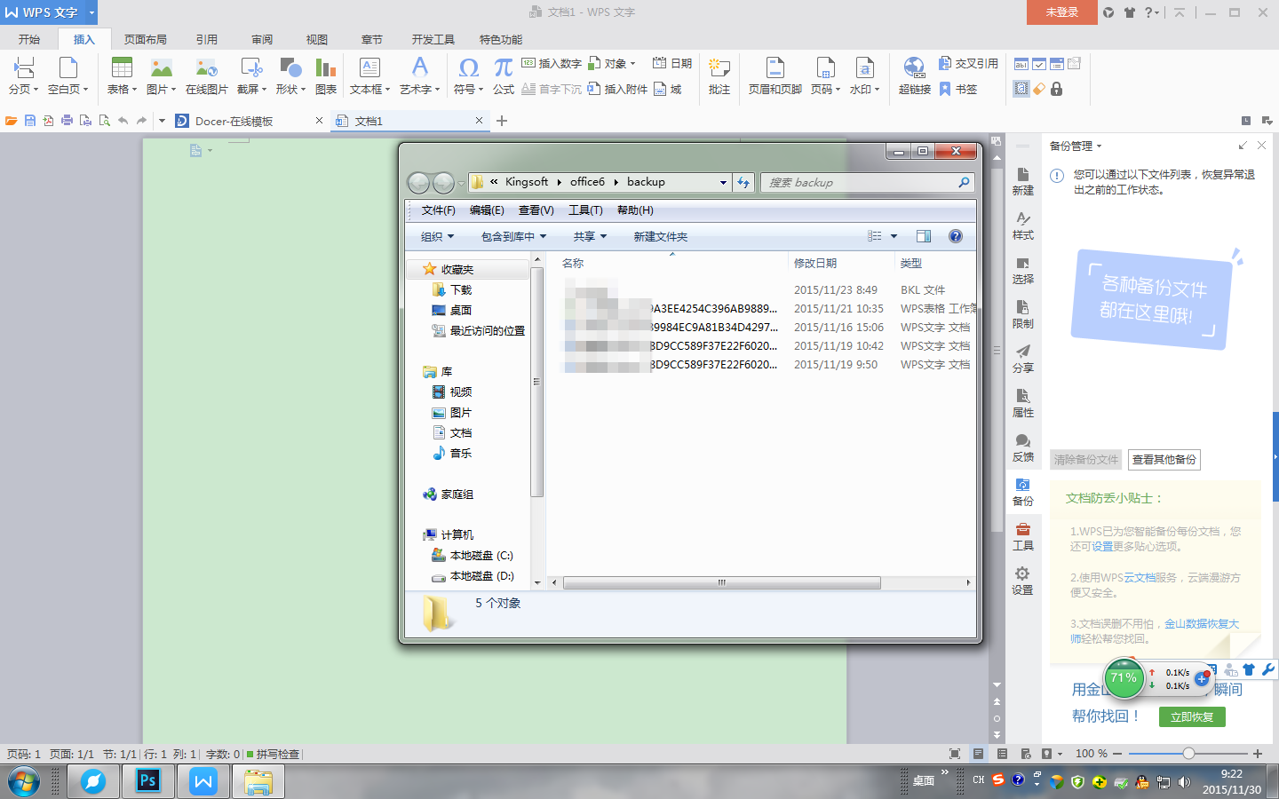Insert a 空白页 blank page

point(68,68)
